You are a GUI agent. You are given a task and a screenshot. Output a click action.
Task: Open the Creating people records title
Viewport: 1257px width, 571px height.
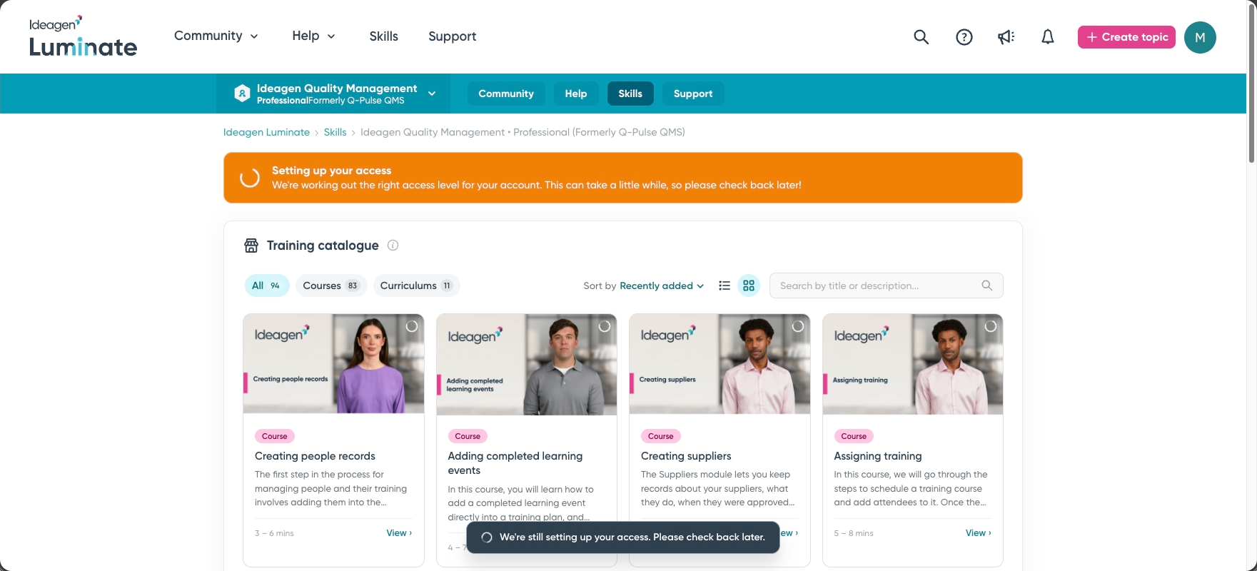315,456
